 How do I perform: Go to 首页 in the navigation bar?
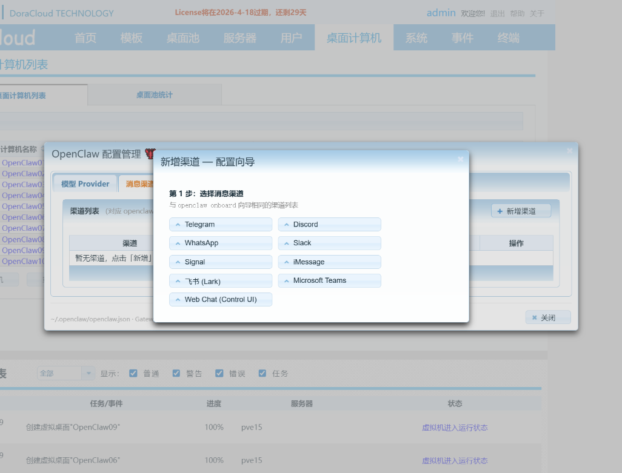pyautogui.click(x=85, y=38)
